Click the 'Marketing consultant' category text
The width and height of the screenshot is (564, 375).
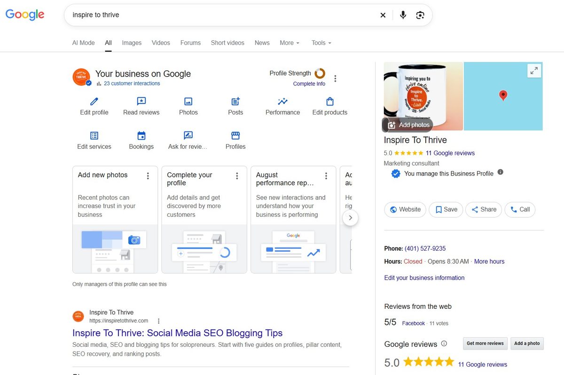click(412, 163)
